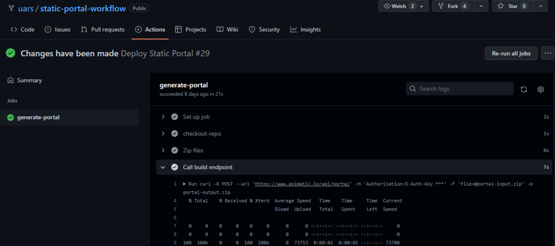555x246 pixels.
Task: Open the Watch dropdown arrow
Action: pyautogui.click(x=422, y=6)
